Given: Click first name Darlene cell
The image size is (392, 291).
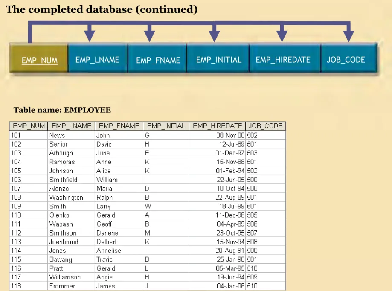Looking at the screenshot, I should coord(119,233).
